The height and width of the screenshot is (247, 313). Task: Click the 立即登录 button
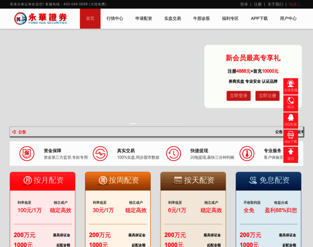click(x=238, y=96)
